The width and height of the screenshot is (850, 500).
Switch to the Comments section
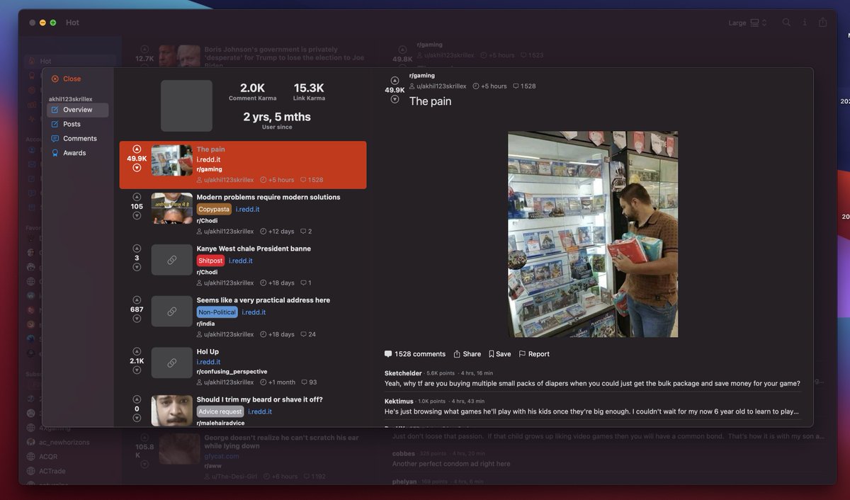(78, 139)
